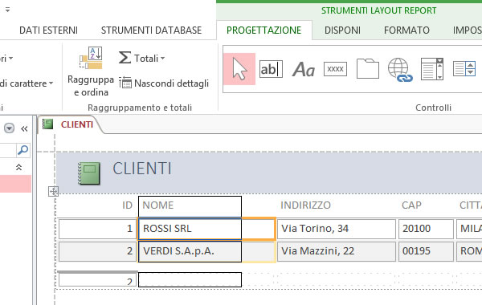The height and width of the screenshot is (305, 482).
Task: Open the STRUMENTI DATABASE tab
Action: 151,31
